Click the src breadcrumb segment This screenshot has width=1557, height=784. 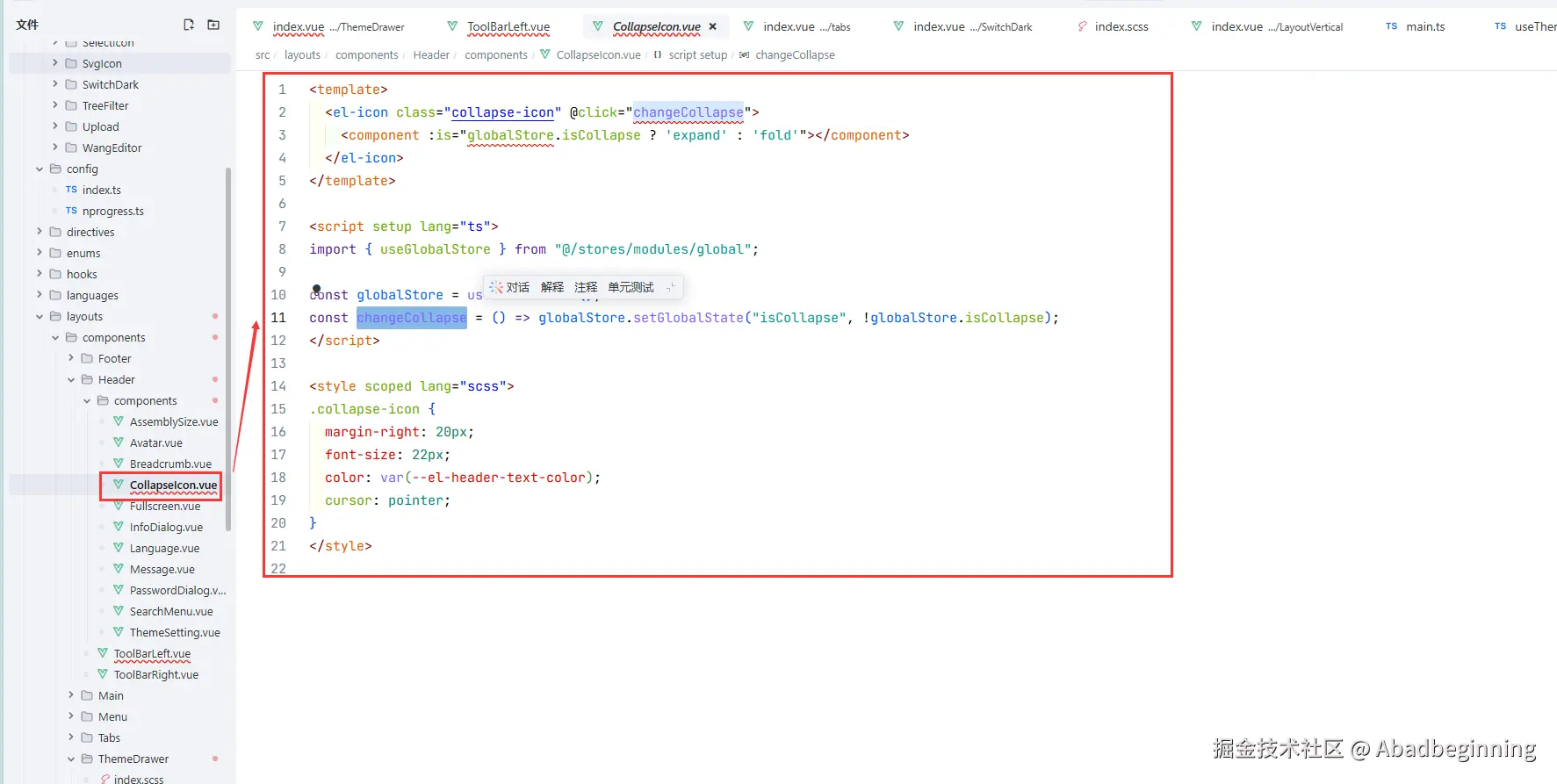(263, 54)
